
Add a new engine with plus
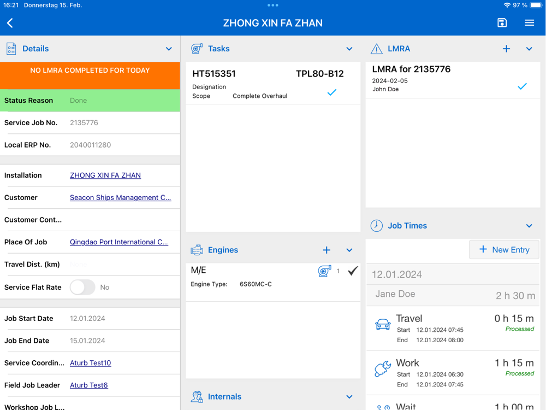pyautogui.click(x=327, y=250)
